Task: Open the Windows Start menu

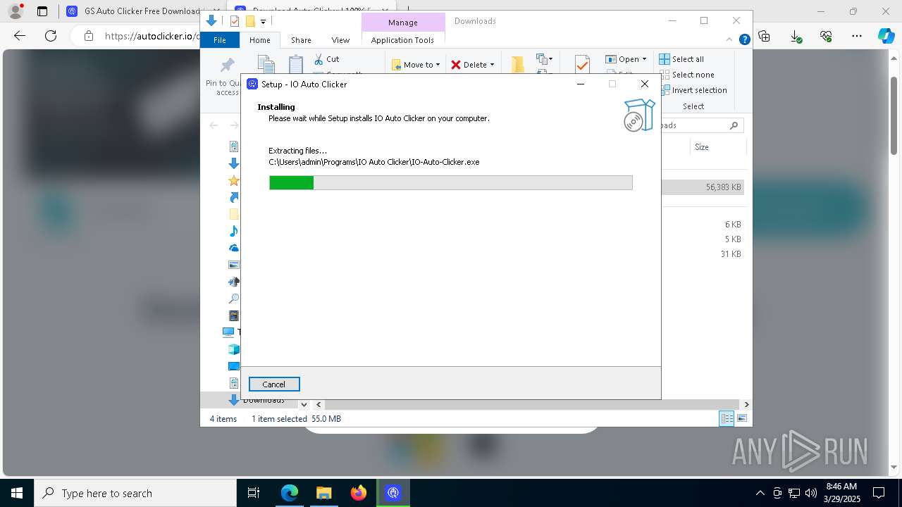Action: coord(17,493)
